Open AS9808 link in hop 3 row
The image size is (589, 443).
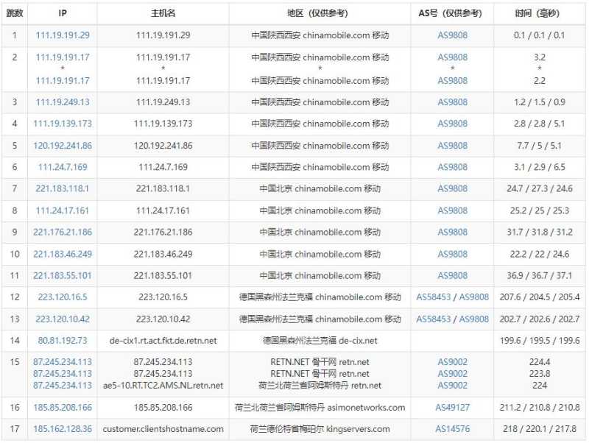[x=452, y=102]
